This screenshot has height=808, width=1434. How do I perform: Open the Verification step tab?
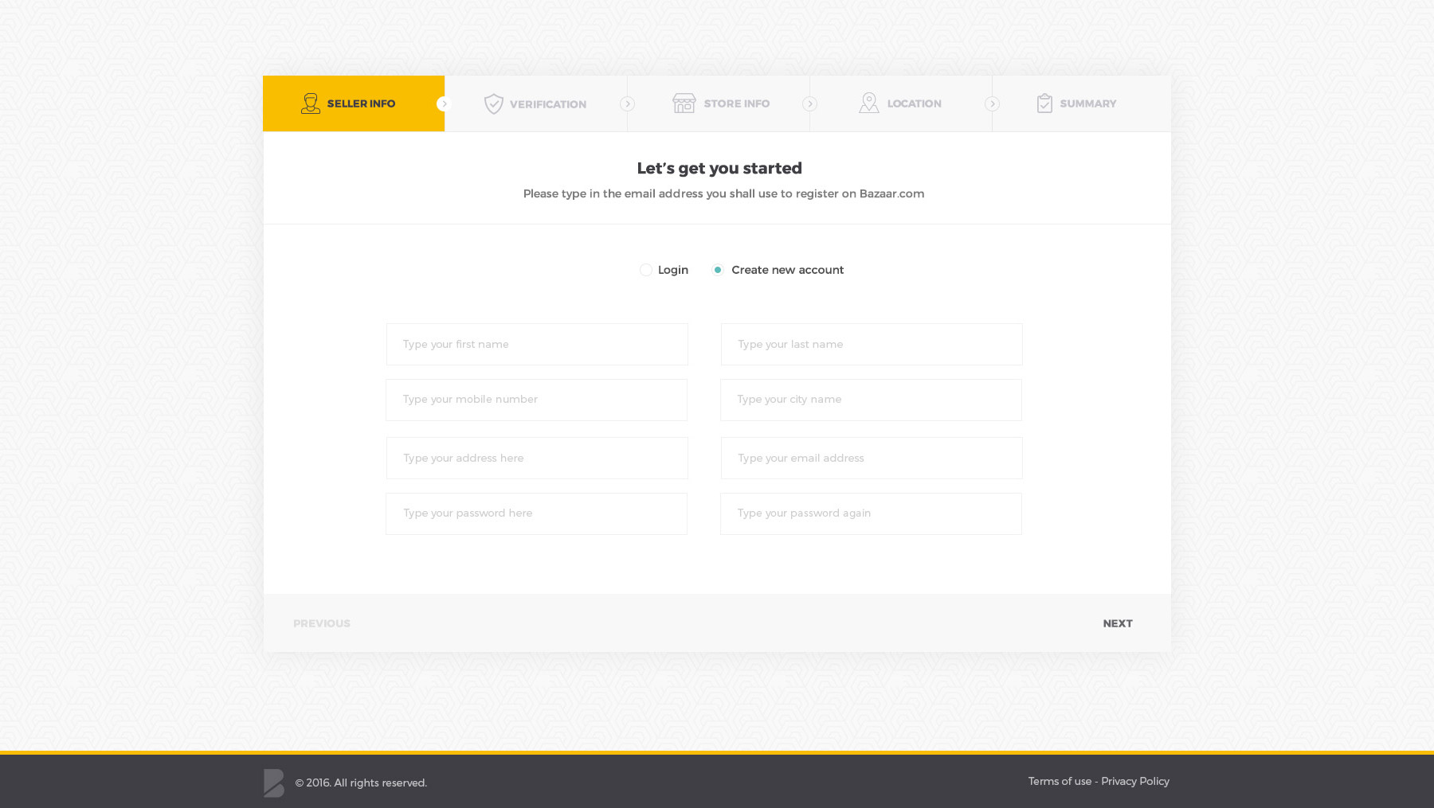click(x=536, y=103)
